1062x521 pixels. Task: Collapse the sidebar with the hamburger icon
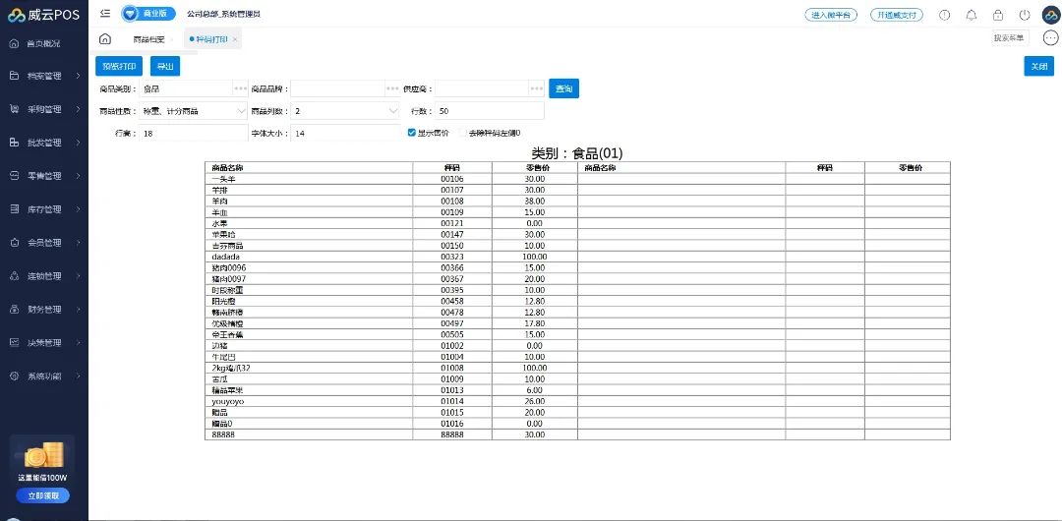105,14
